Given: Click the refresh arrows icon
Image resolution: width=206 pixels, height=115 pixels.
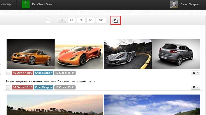Looking at the screenshot, I should pyautogui.click(x=48, y=20).
